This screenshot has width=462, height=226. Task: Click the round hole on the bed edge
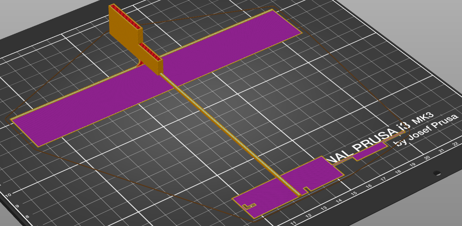tap(436, 173)
